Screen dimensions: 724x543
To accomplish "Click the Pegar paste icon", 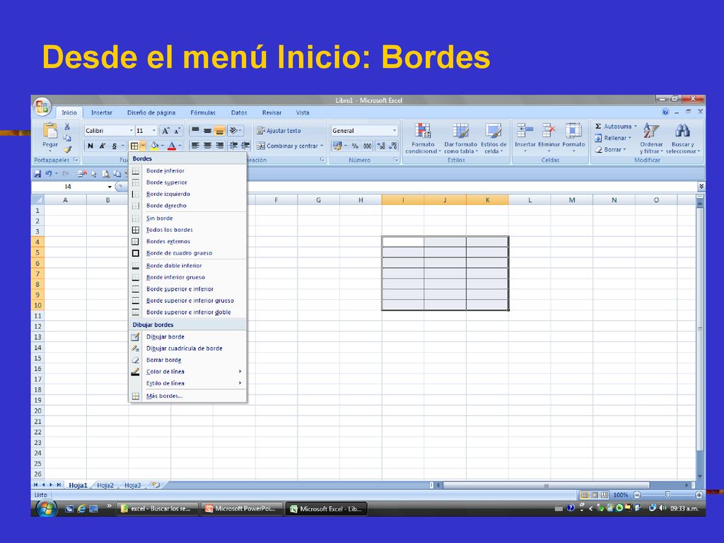I will coord(50,131).
